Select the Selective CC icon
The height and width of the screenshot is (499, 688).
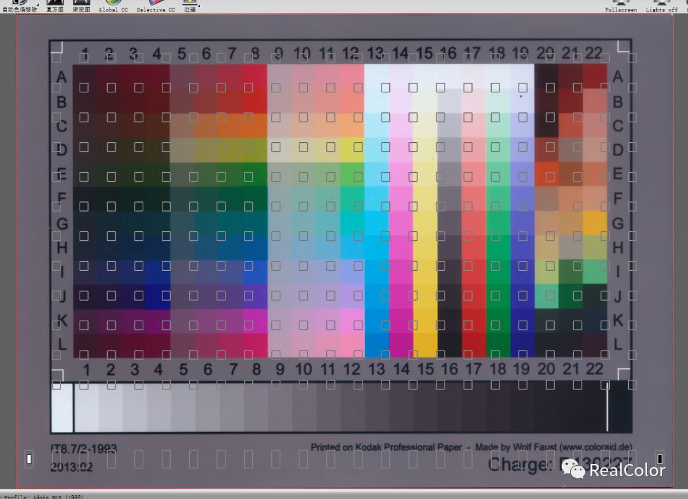155,5
